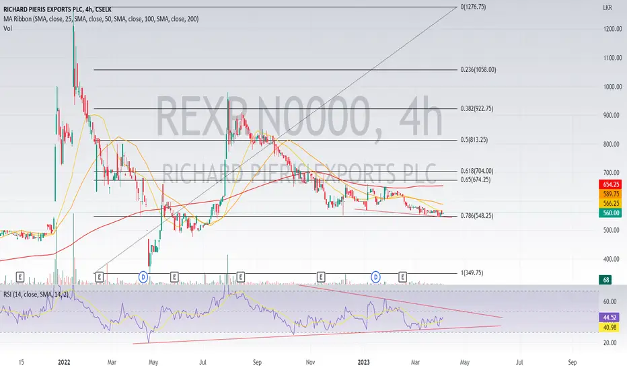627x370 pixels.
Task: Open the MA Ribbon indicator legend
Action: 101,19
